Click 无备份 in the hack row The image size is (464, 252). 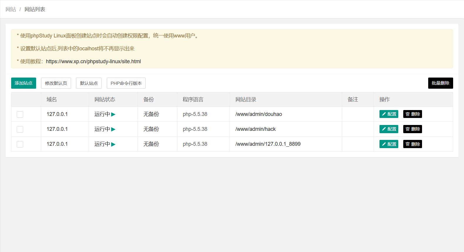coord(151,129)
